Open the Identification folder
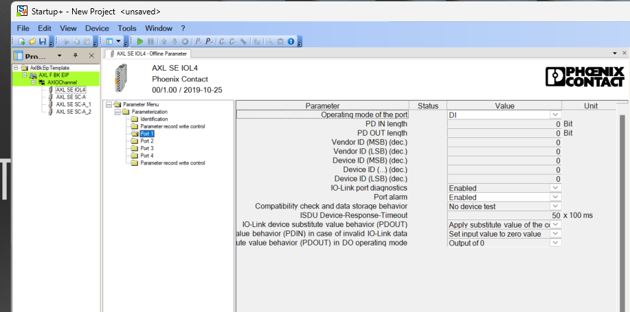Viewport: 630px width, 312px height. coord(154,119)
